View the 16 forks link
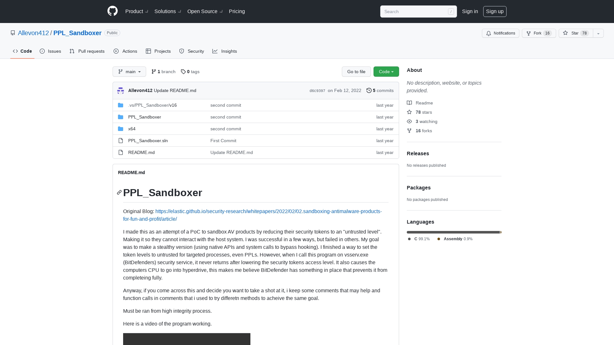Viewport: 614px width, 345px height. [x=419, y=131]
